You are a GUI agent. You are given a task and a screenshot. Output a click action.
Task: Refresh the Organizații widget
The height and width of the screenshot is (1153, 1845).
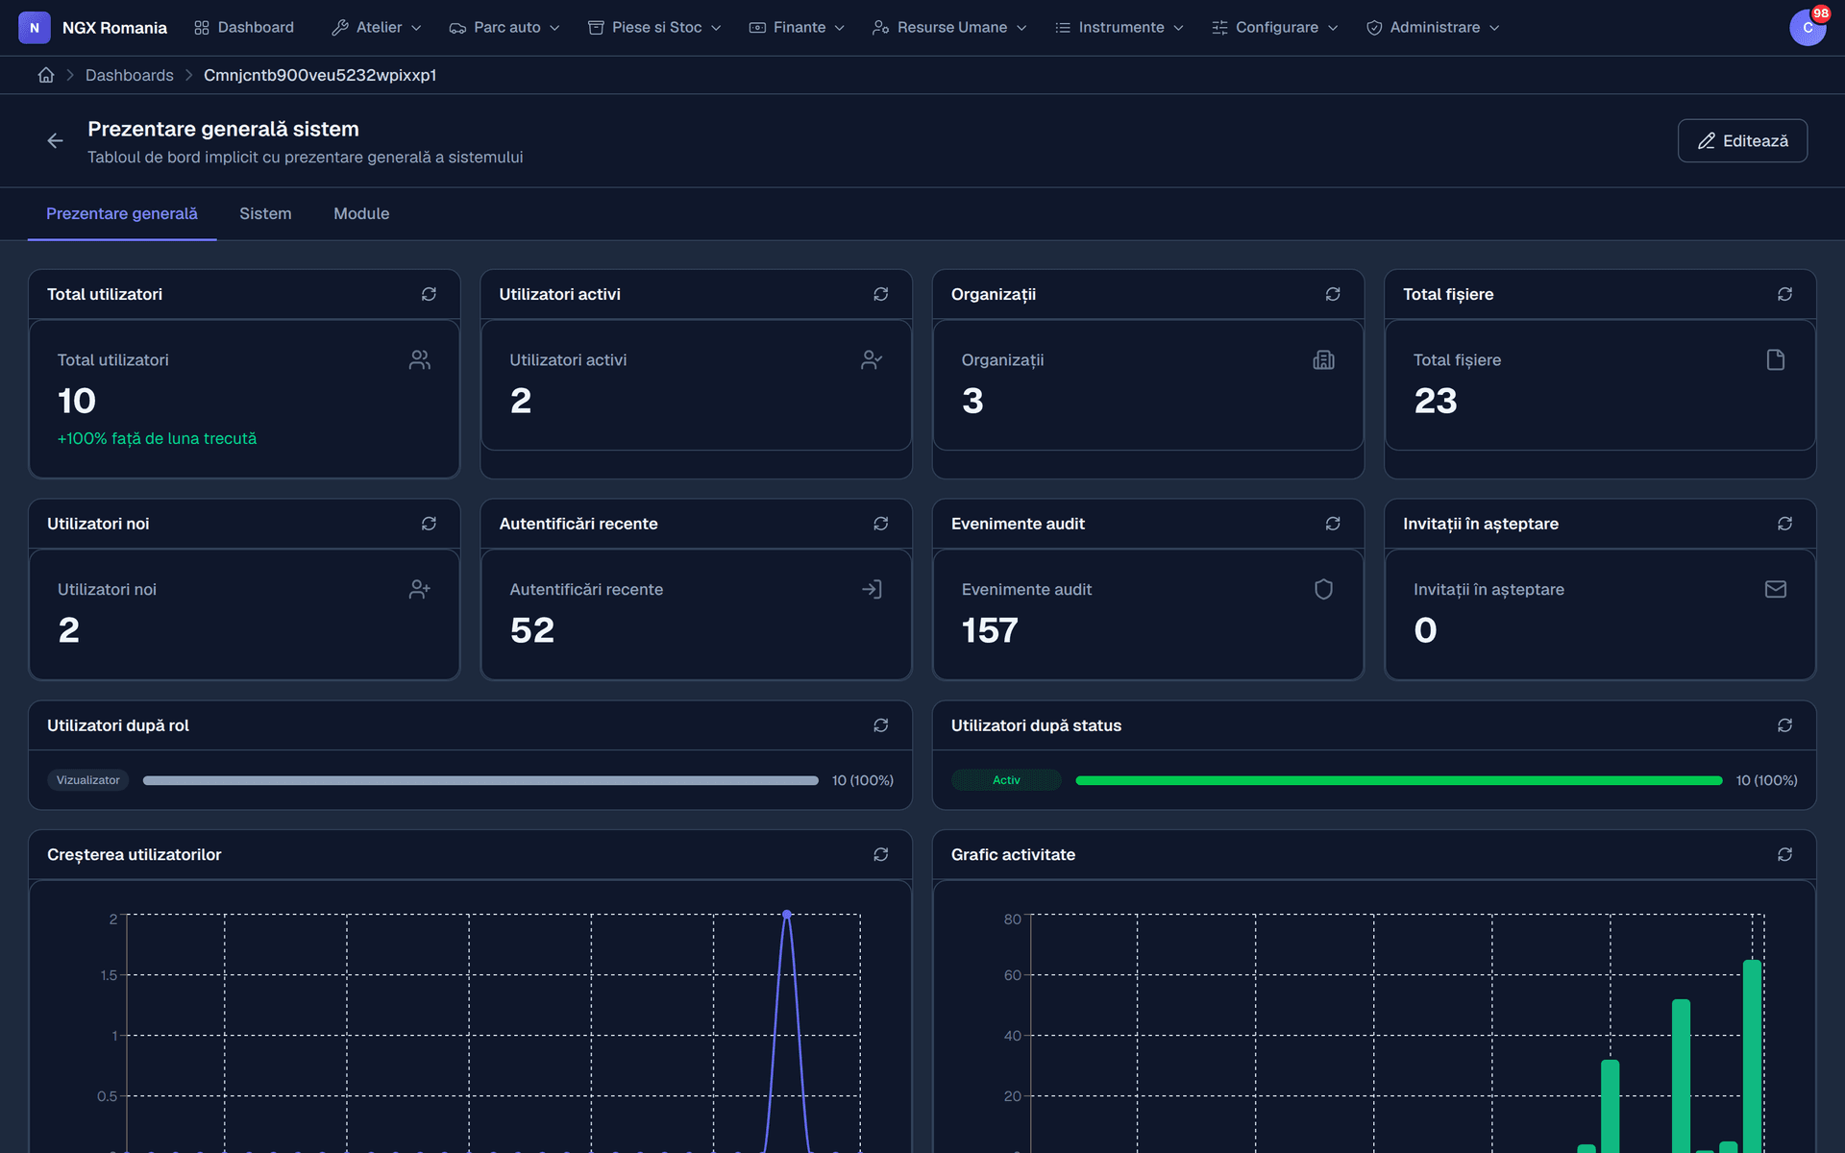pyautogui.click(x=1333, y=294)
